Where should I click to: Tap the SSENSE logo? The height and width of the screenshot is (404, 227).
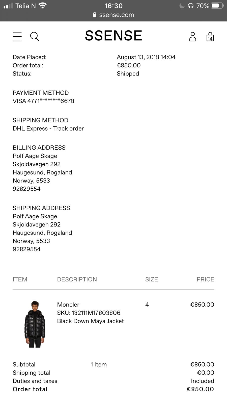[x=113, y=36]
